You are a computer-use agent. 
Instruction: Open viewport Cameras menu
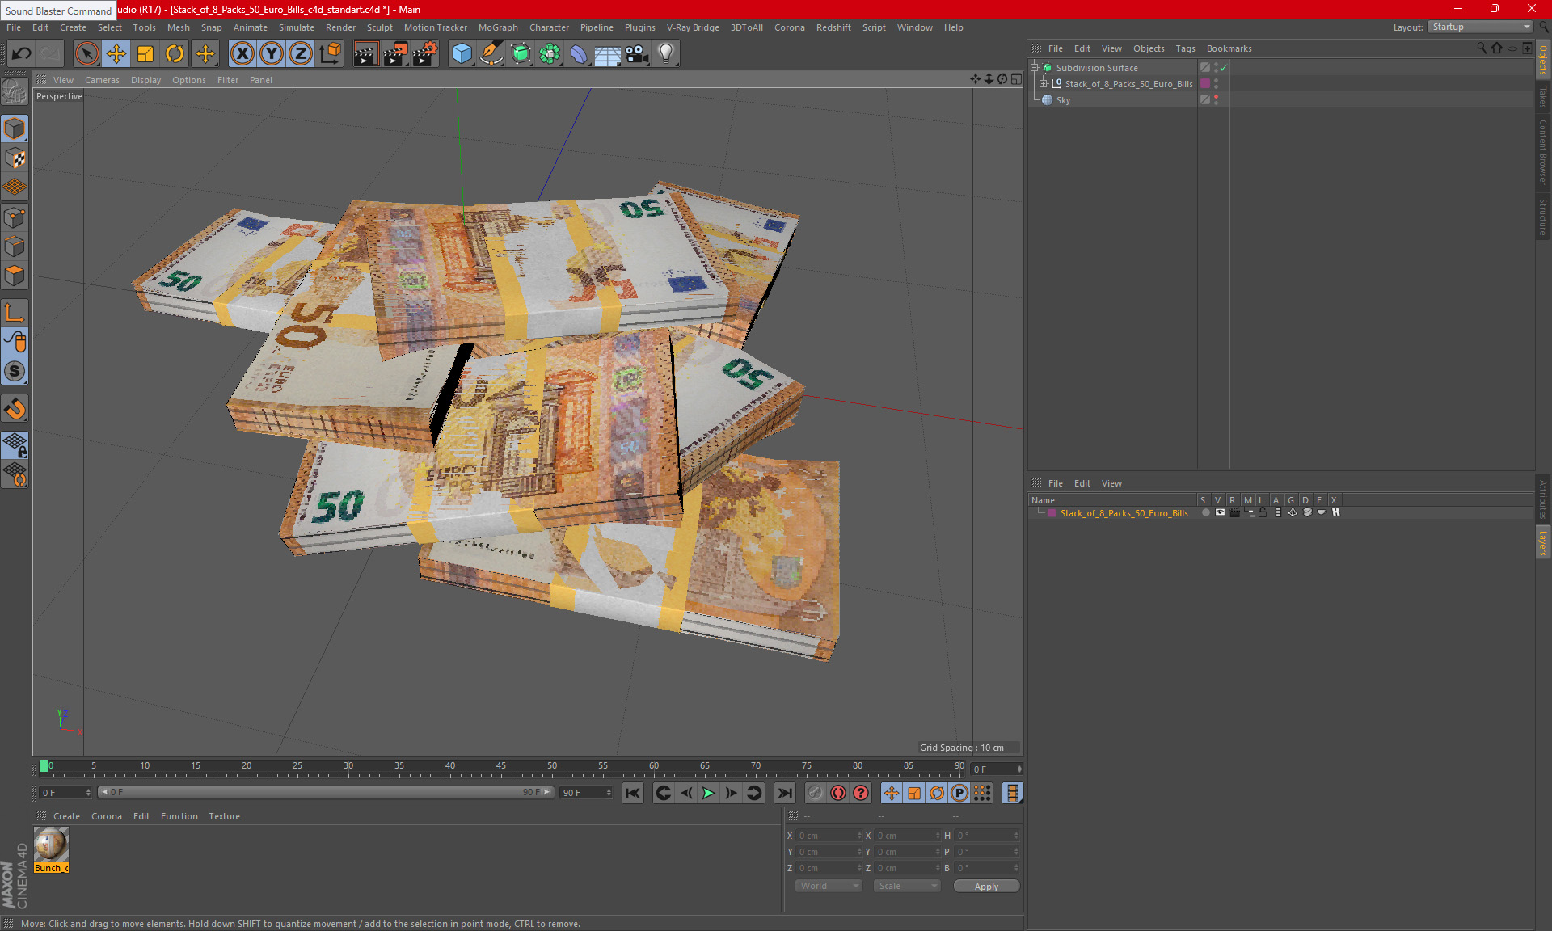(x=102, y=80)
